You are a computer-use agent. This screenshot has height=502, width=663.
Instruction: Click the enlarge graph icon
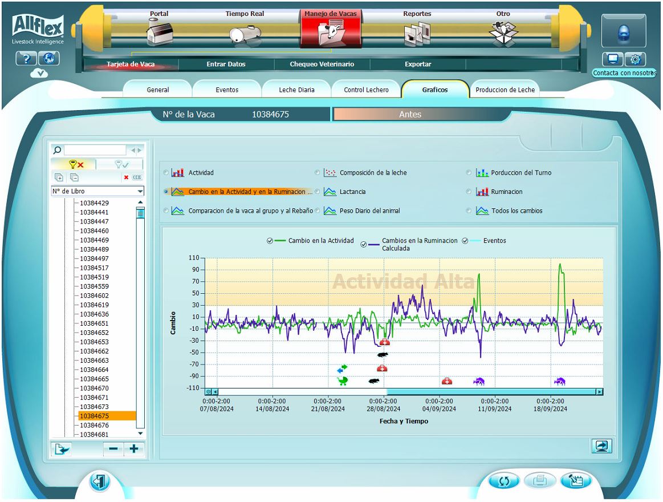(601, 446)
